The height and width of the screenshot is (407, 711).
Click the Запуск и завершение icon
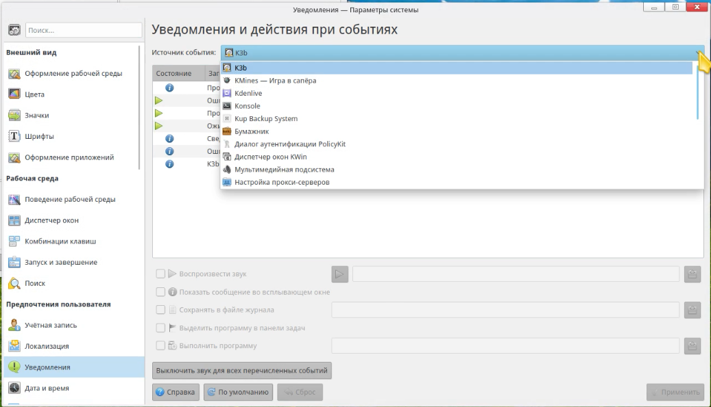[x=14, y=262]
